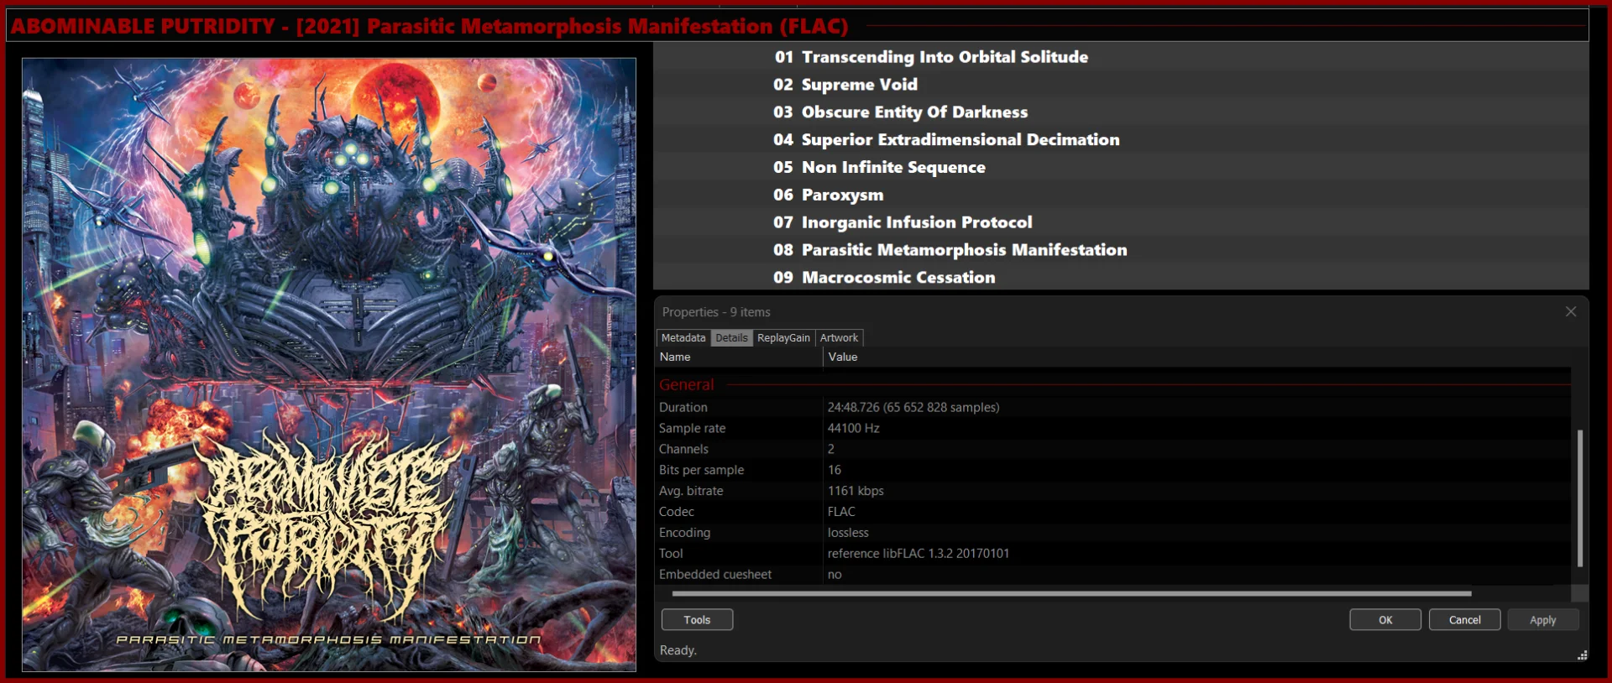Screen dimensions: 1612x683
Task: Click the album title header text
Action: (429, 26)
